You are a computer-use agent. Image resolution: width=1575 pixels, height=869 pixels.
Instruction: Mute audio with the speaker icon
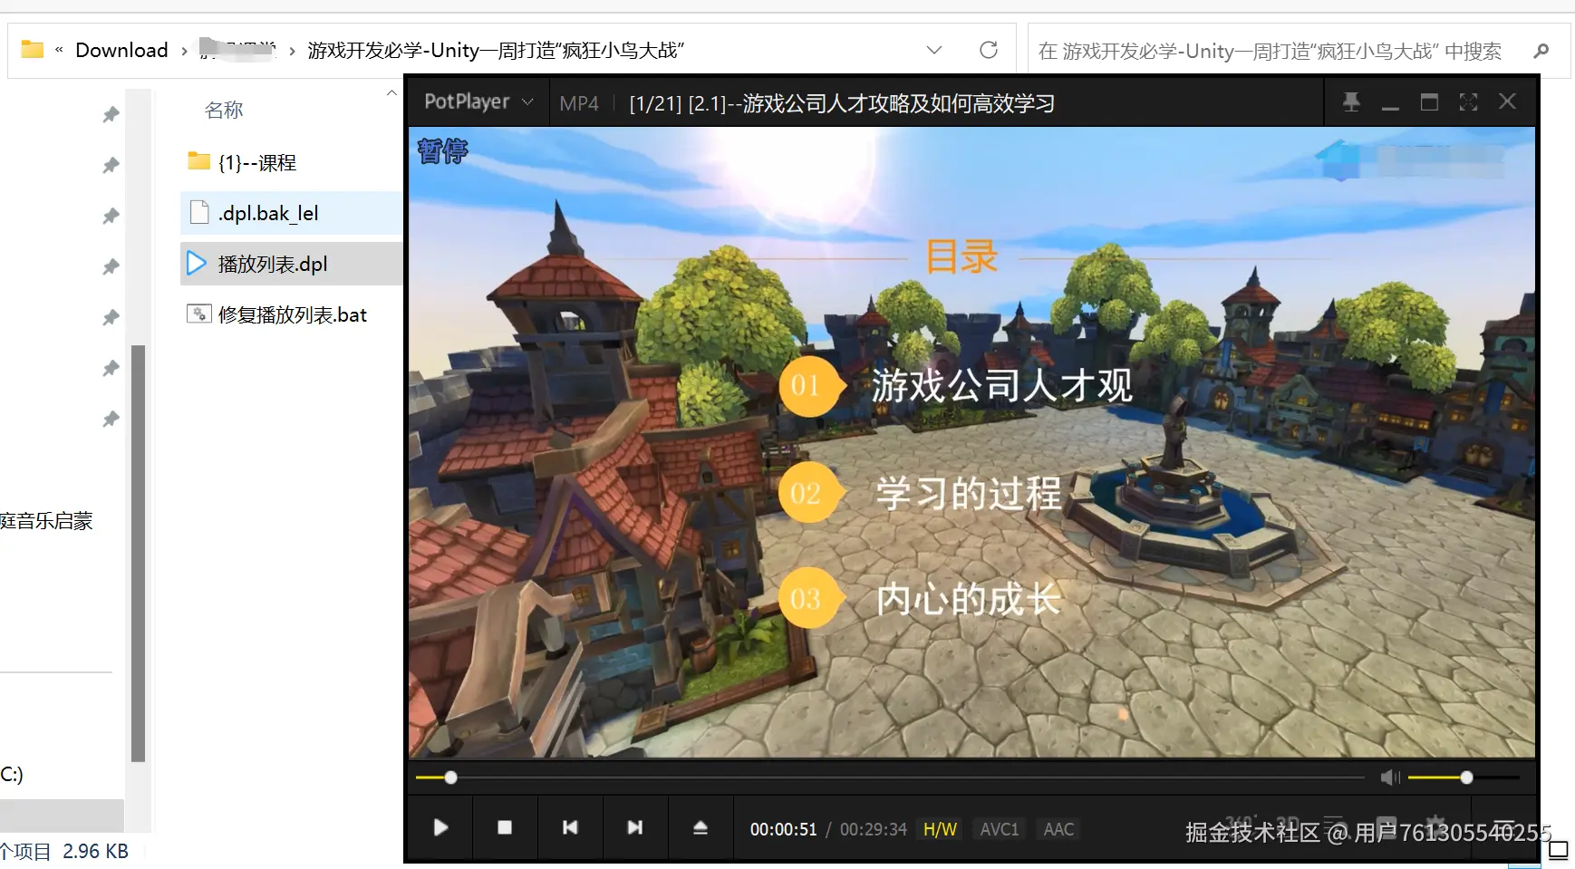[x=1390, y=777]
